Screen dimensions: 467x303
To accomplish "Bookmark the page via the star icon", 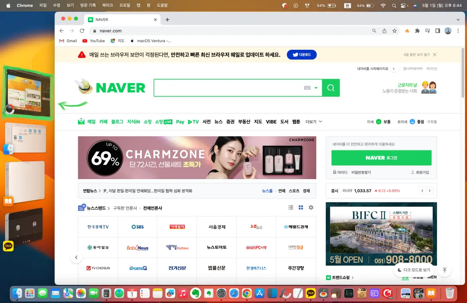I will pyautogui.click(x=395, y=30).
